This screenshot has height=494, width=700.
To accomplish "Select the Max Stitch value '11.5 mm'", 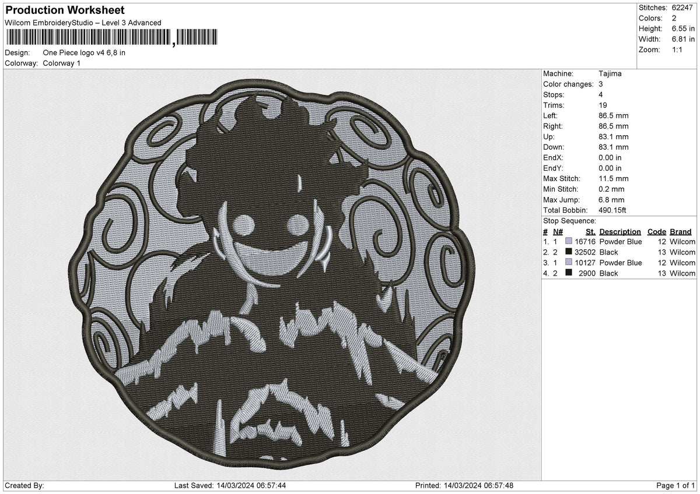I will 614,179.
